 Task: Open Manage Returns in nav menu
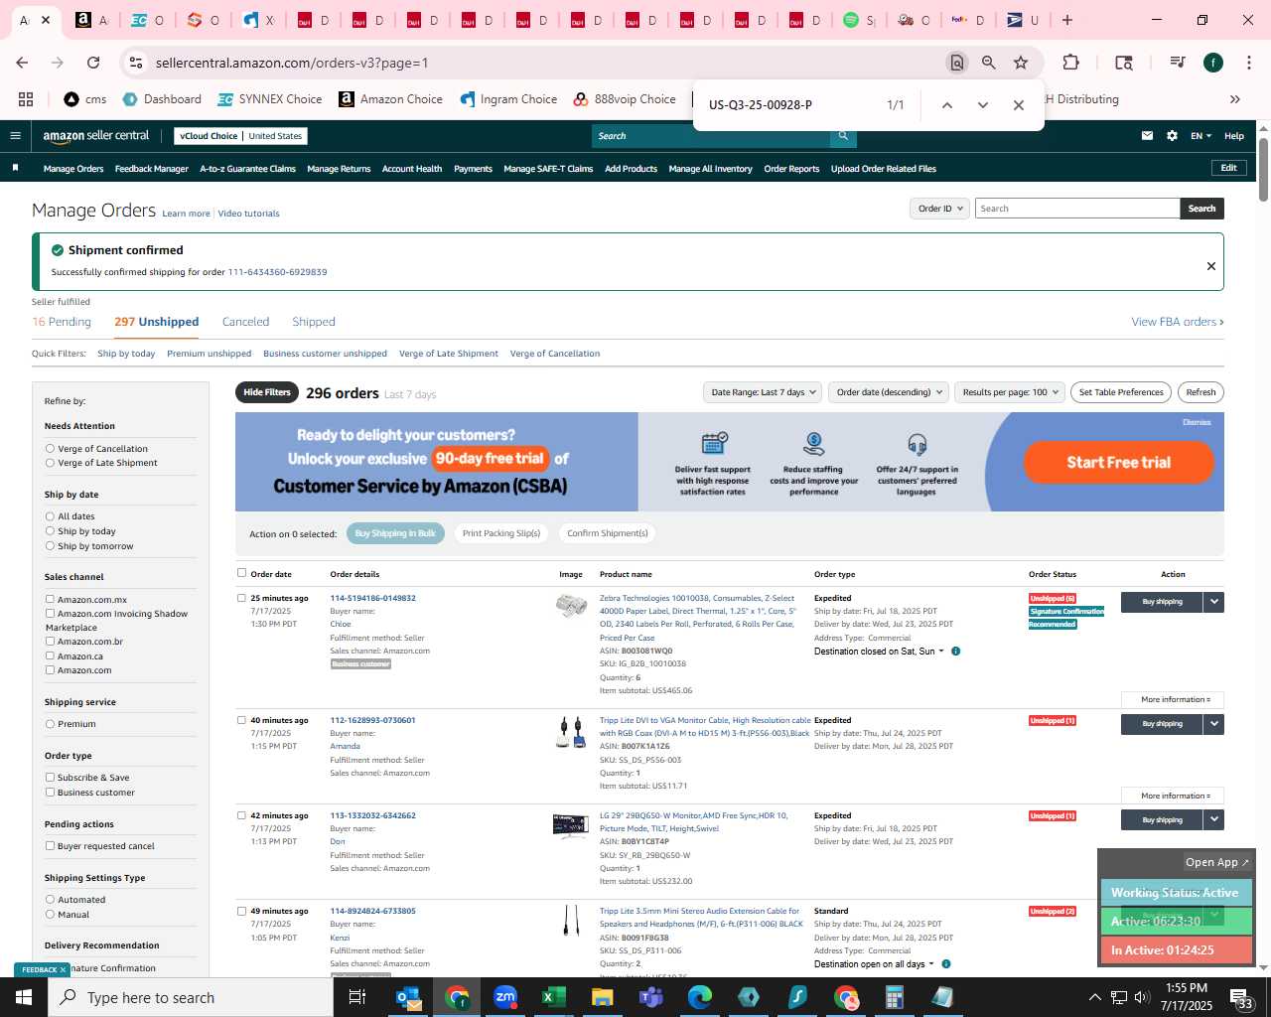tap(339, 169)
